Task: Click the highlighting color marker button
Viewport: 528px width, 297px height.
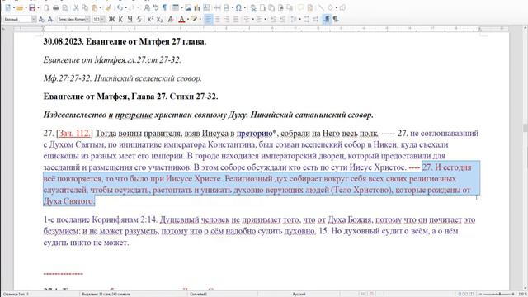Action: tap(194, 19)
